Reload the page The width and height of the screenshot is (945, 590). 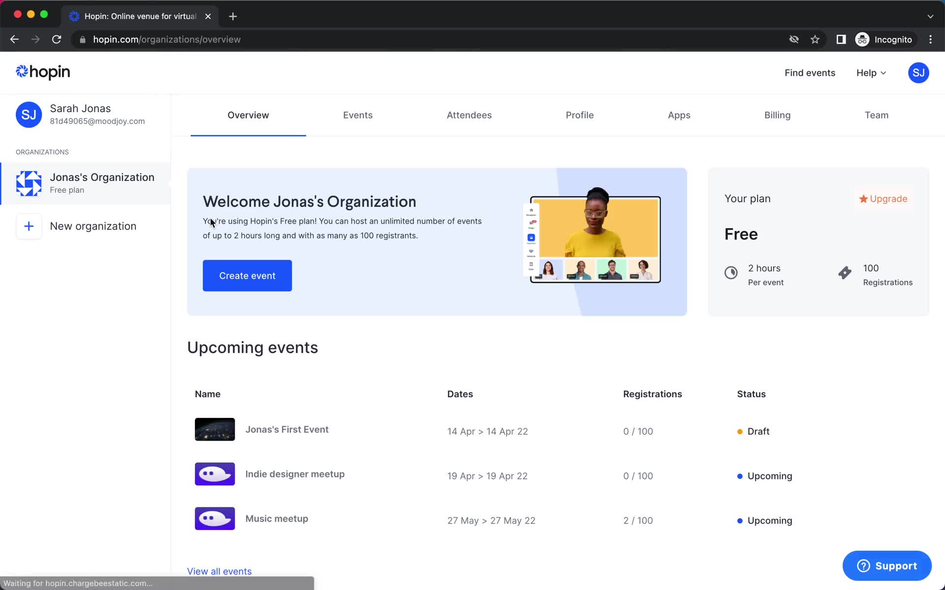pyautogui.click(x=57, y=39)
